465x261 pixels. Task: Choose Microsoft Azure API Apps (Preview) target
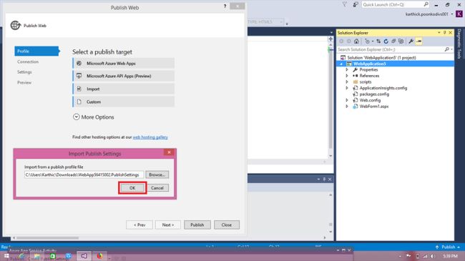point(123,76)
